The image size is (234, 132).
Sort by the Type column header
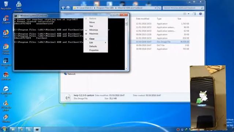click(x=159, y=19)
